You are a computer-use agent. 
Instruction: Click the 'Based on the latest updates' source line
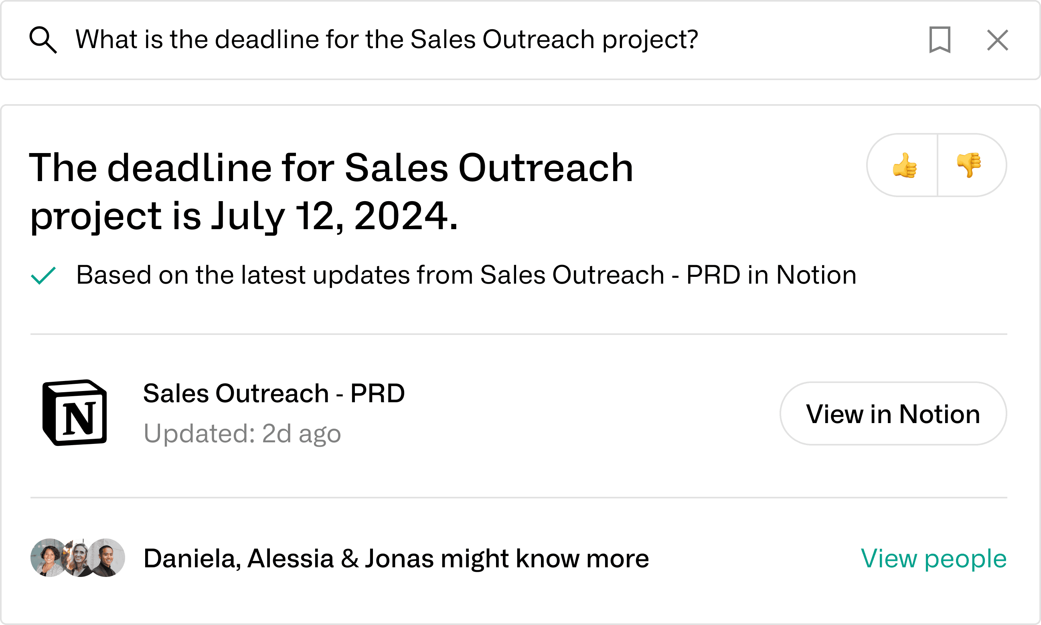[466, 275]
